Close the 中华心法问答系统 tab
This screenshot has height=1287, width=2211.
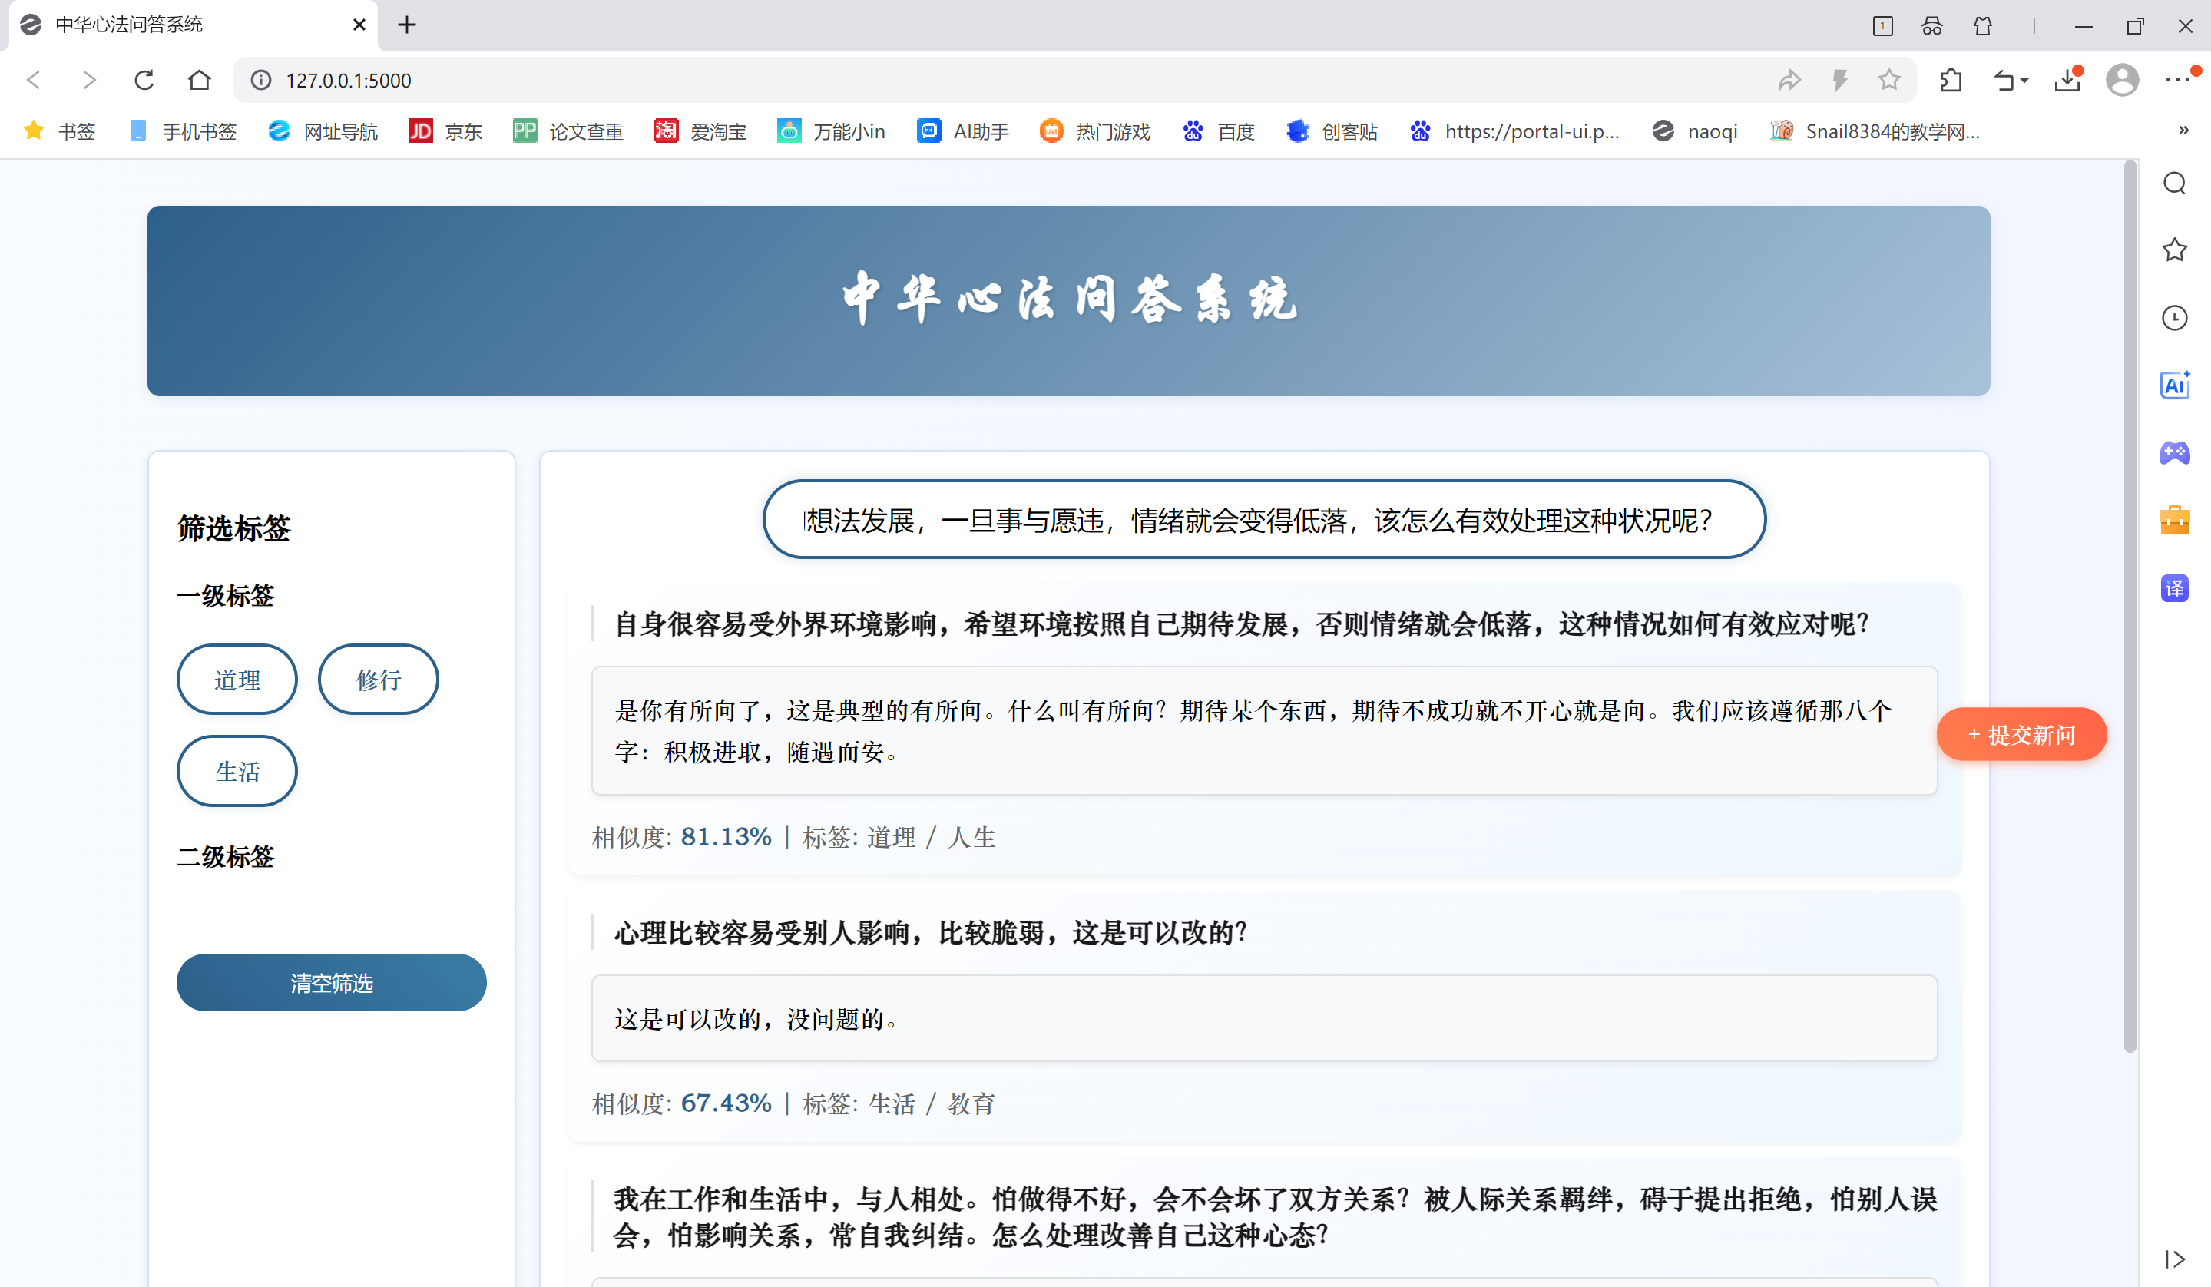[x=359, y=25]
